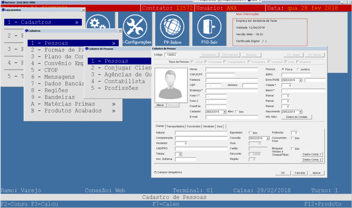This screenshot has height=208, width=352.
Task: Select the Jurídica radio button
Action: coord(298,69)
